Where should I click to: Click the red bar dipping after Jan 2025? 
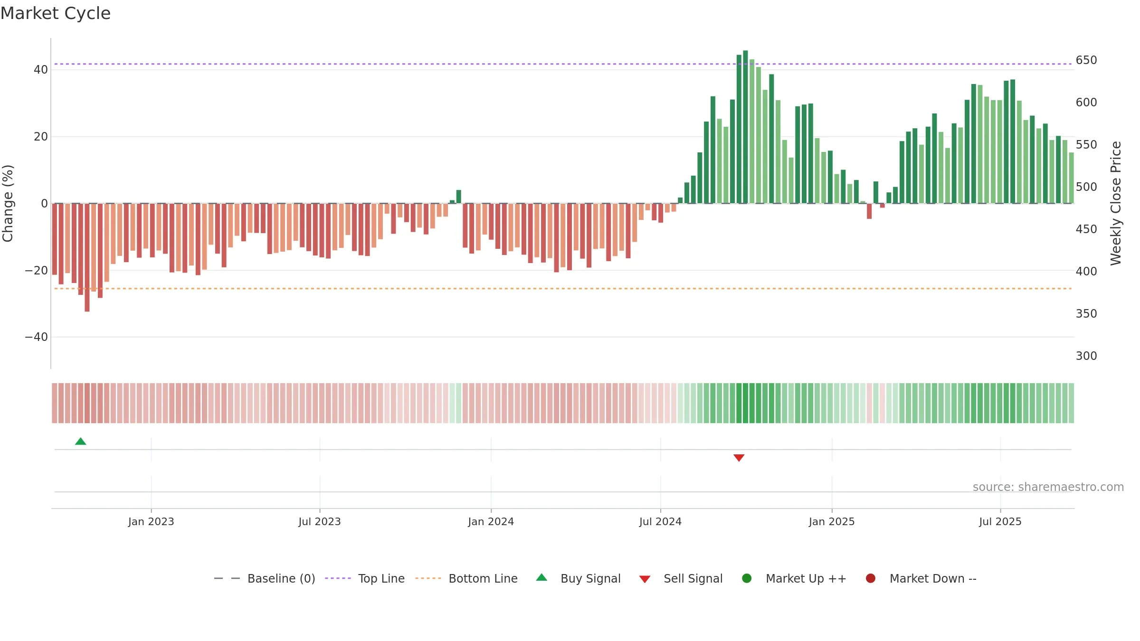click(x=869, y=211)
